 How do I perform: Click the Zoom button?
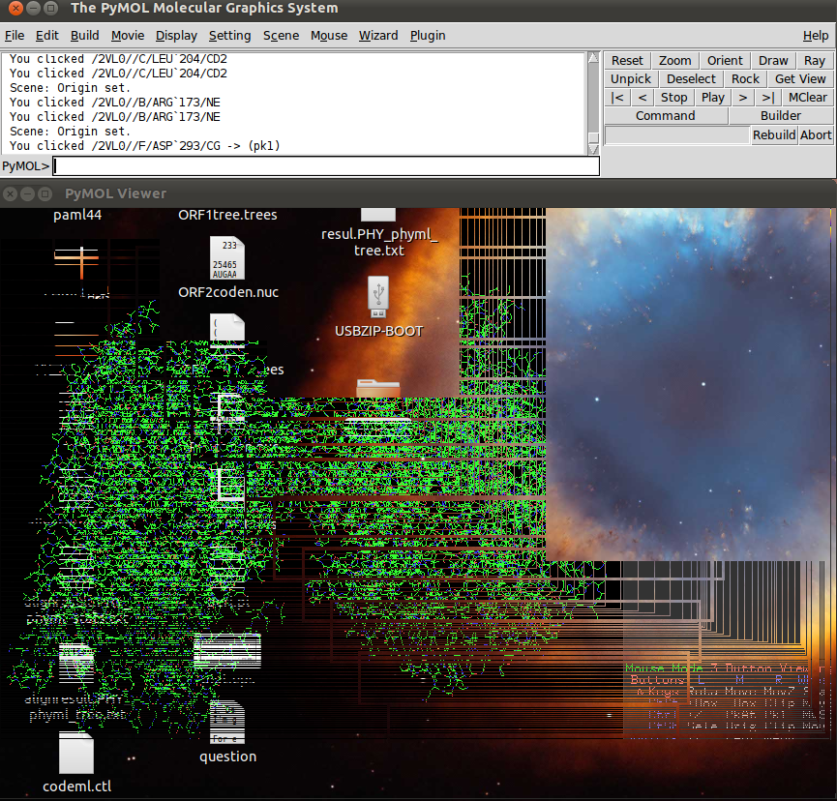coord(674,61)
